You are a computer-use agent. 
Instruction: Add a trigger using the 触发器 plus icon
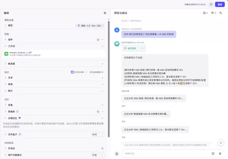102,64
